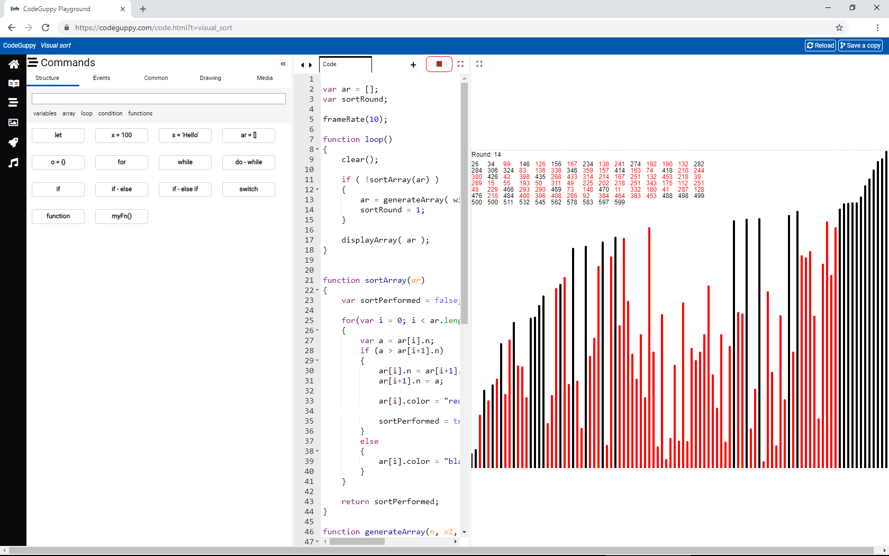This screenshot has width=889, height=556.
Task: Click the Save a copy button
Action: 860,46
